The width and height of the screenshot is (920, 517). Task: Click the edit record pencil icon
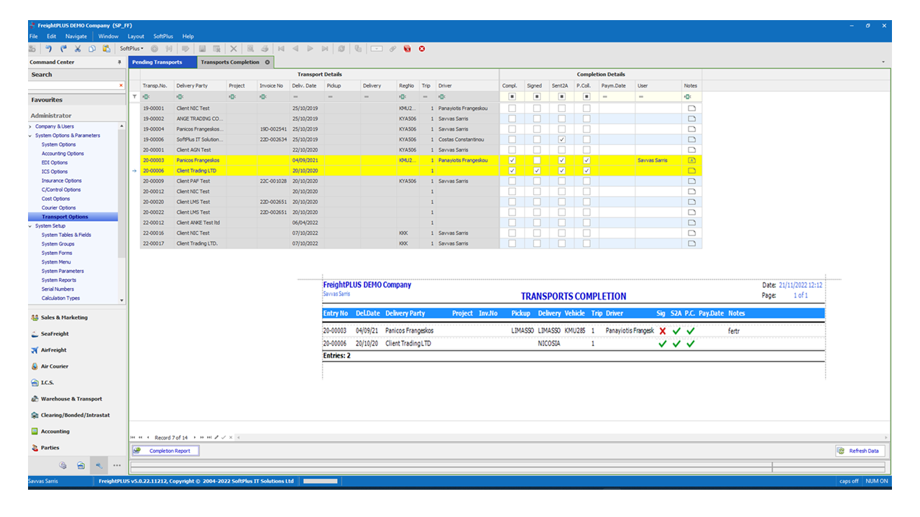216,437
